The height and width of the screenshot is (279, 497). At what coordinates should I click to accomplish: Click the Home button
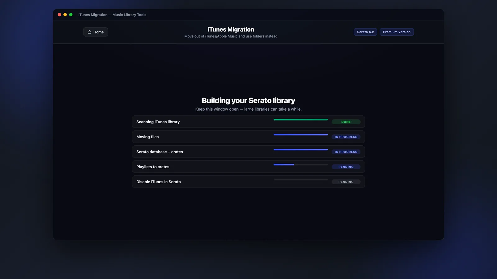point(95,32)
